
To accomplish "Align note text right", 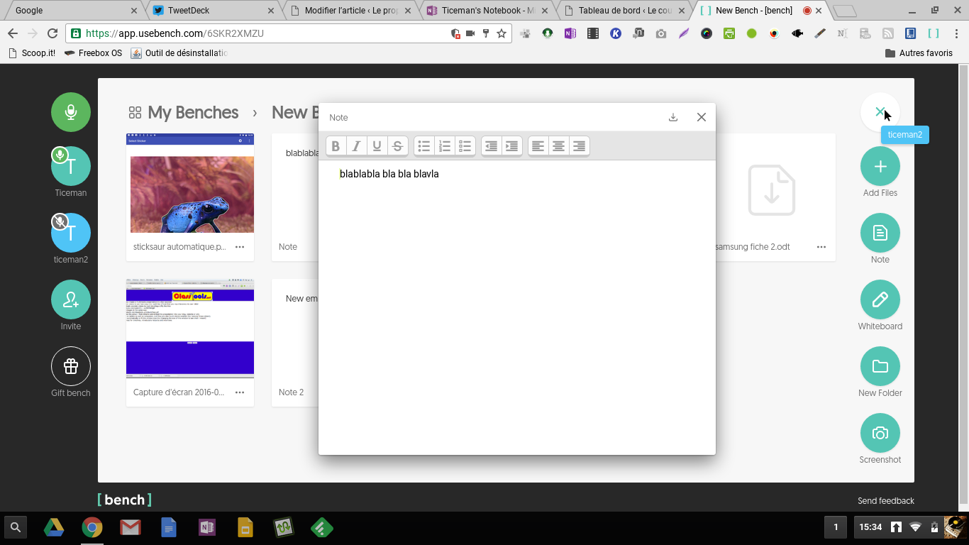I will click(x=580, y=146).
